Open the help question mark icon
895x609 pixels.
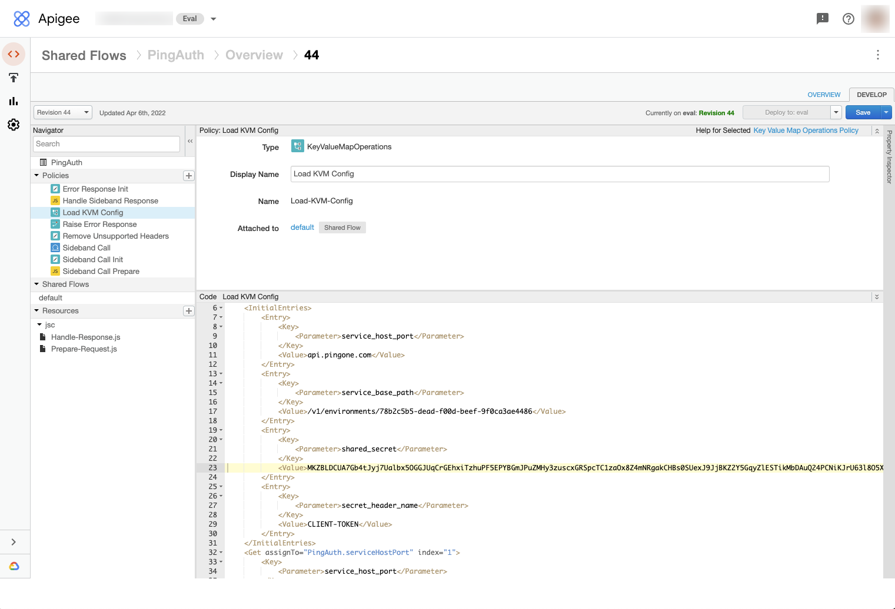(849, 19)
